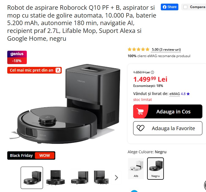Viewport: 206px width, 192px height.
Task: Click the genius -18% badge
Action: [17, 57]
